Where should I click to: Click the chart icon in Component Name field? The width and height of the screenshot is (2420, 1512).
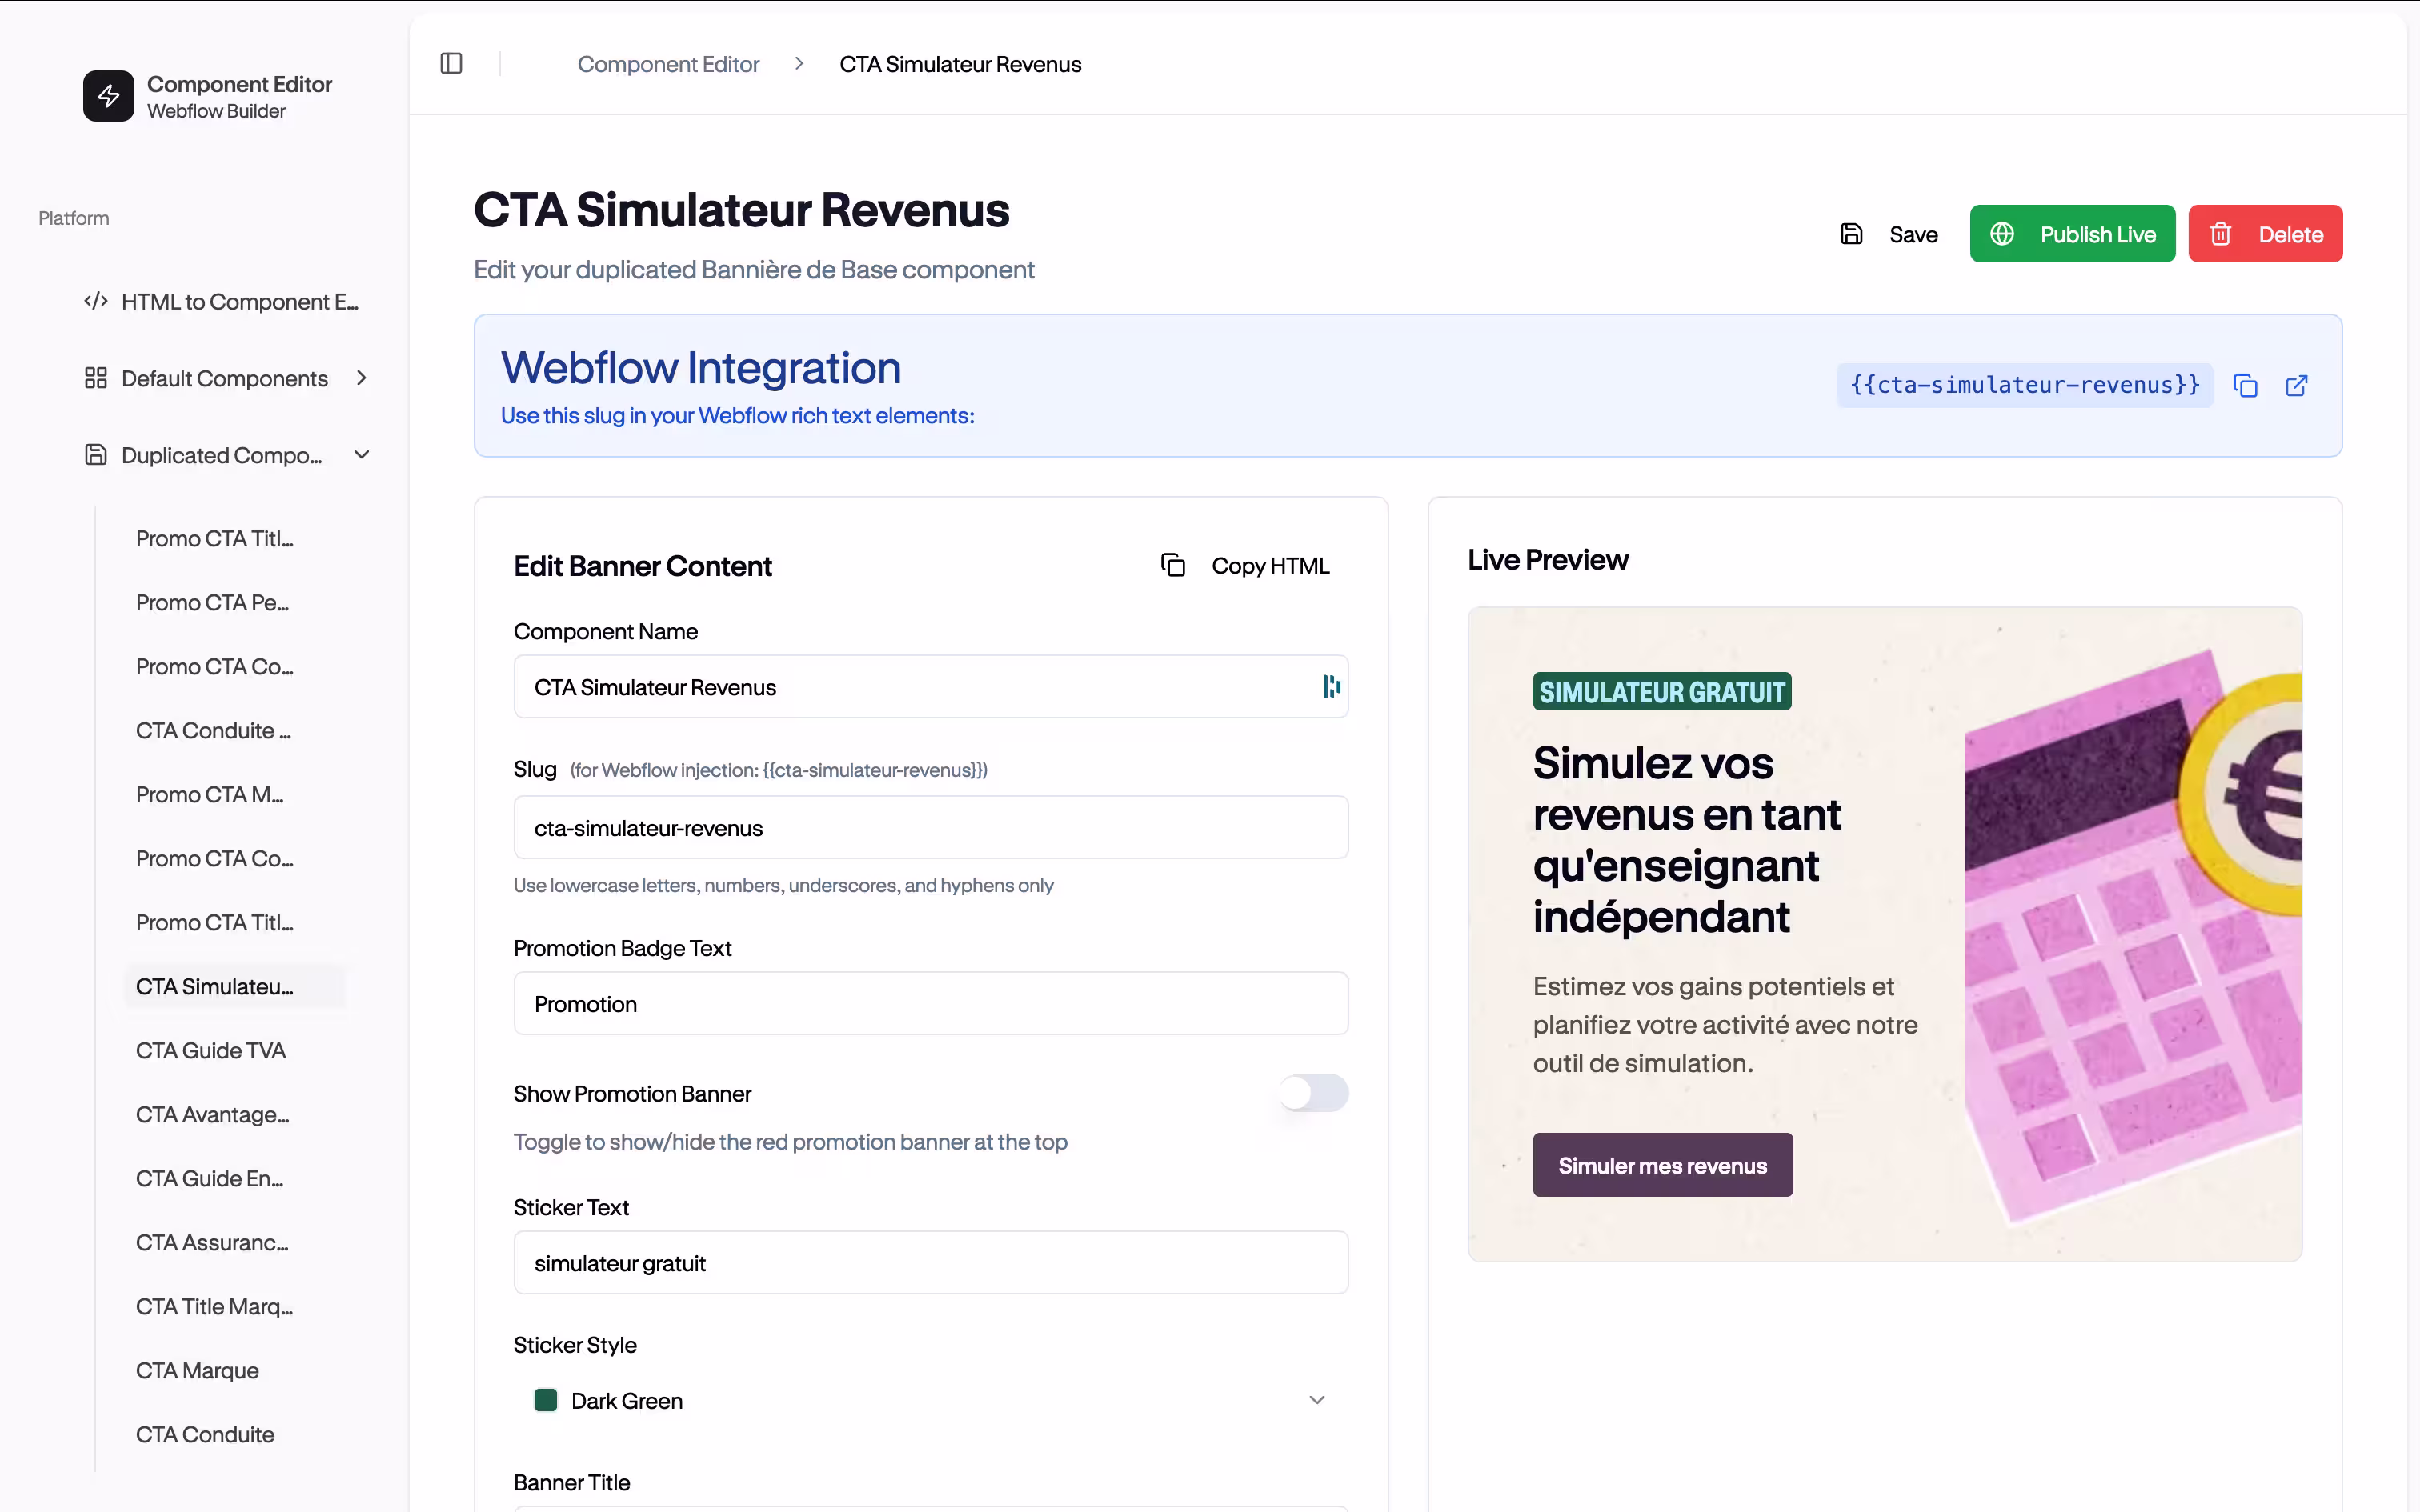point(1330,686)
